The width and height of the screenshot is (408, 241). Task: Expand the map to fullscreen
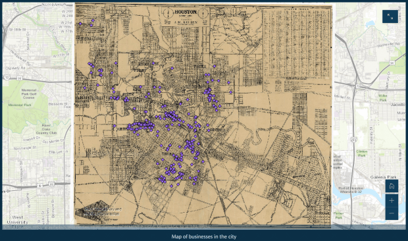coord(390,16)
